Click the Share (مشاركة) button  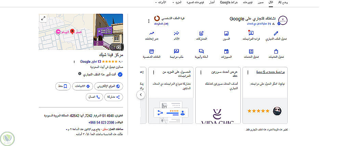[114, 97]
